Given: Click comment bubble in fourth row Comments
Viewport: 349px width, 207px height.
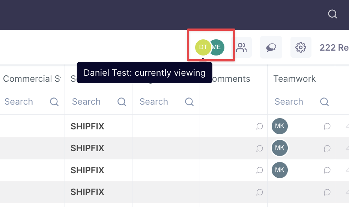Looking at the screenshot, I should pos(259,192).
